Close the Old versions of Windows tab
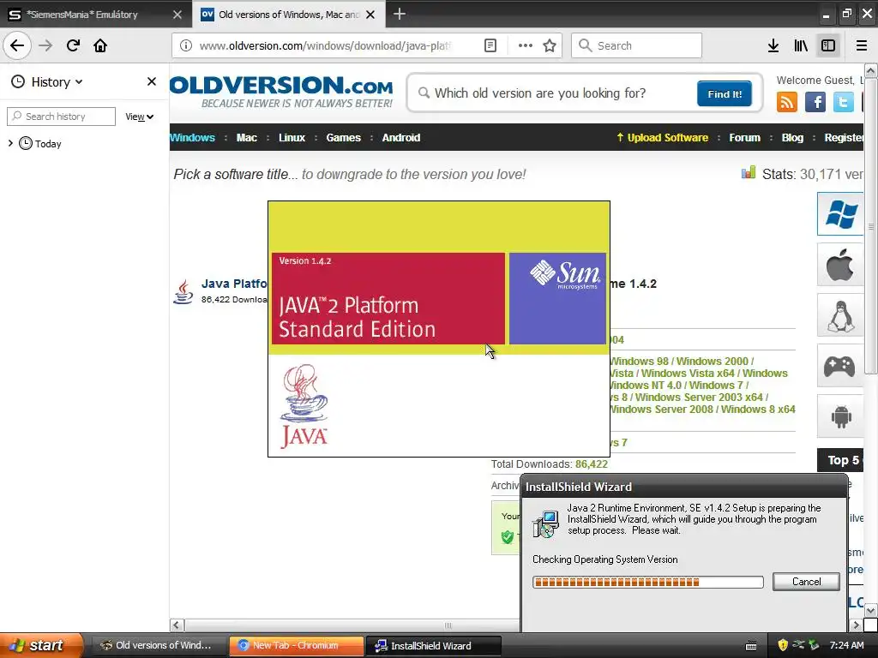This screenshot has width=878, height=658. point(370,15)
